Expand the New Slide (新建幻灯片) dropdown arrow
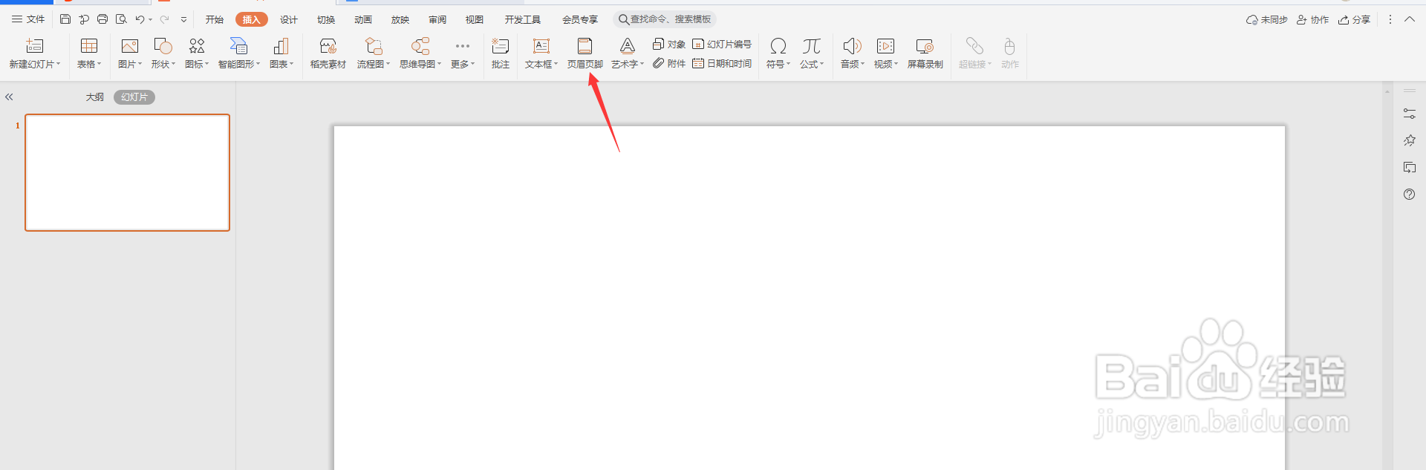Image resolution: width=1426 pixels, height=470 pixels. tap(59, 65)
